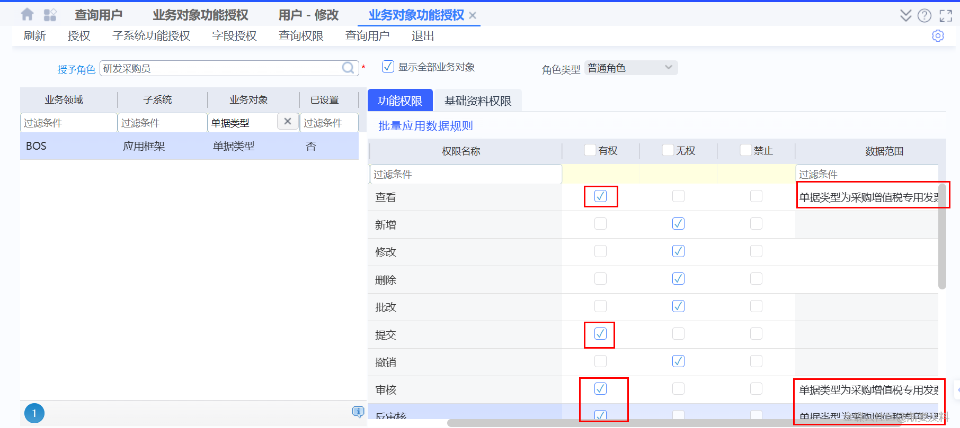Click 业务领域 filter input
This screenshot has height=428, width=960.
[x=68, y=123]
